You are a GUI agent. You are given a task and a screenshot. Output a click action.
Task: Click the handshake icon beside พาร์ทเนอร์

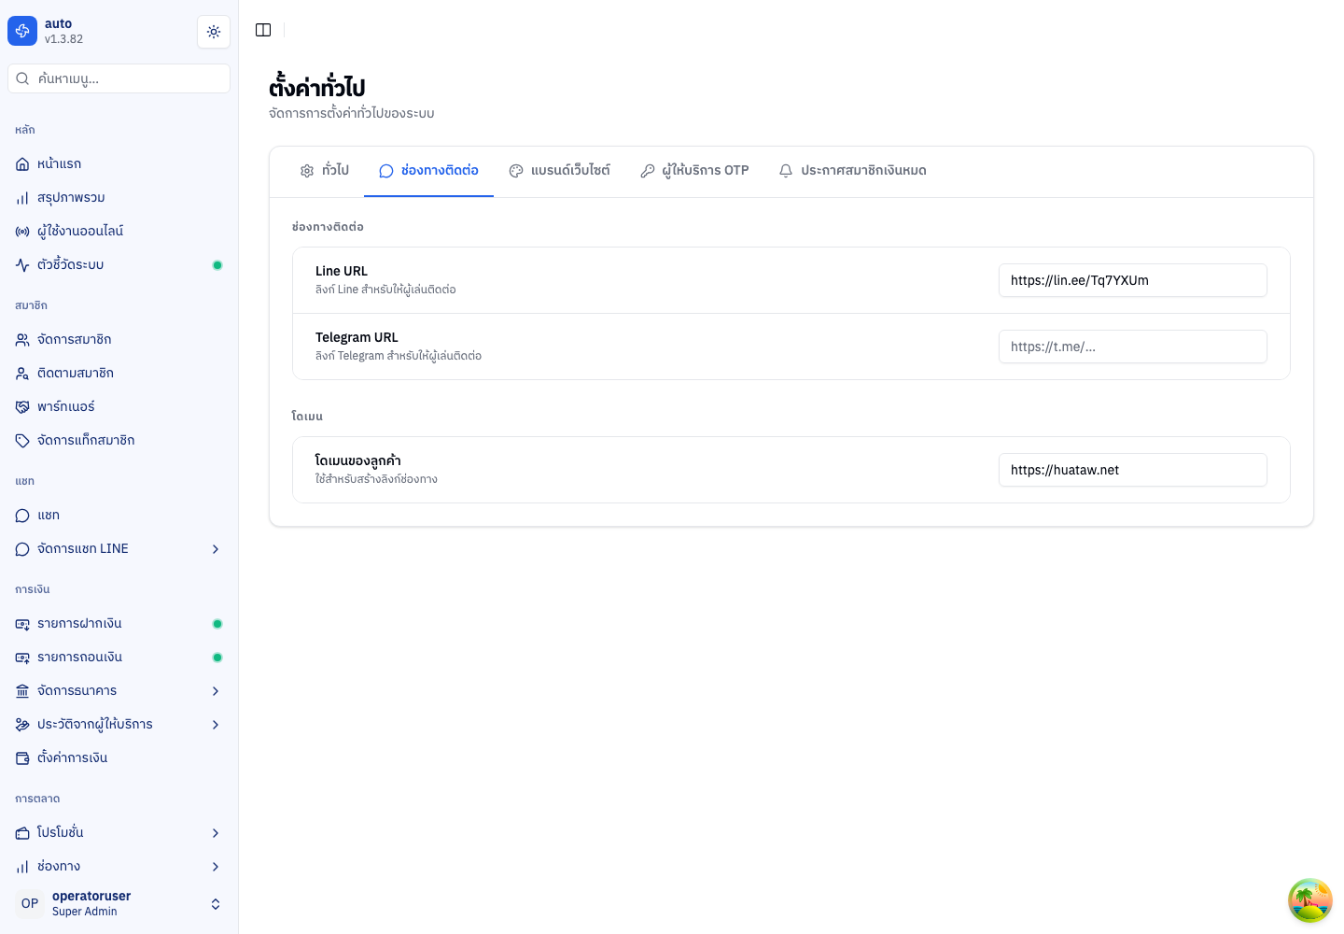point(22,407)
